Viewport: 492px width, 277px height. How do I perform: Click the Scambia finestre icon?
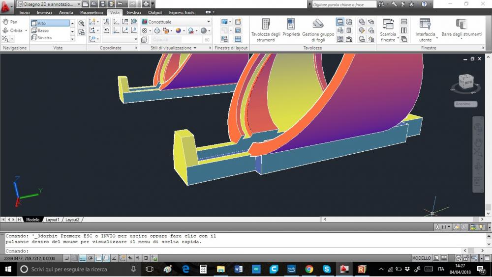[x=388, y=29]
